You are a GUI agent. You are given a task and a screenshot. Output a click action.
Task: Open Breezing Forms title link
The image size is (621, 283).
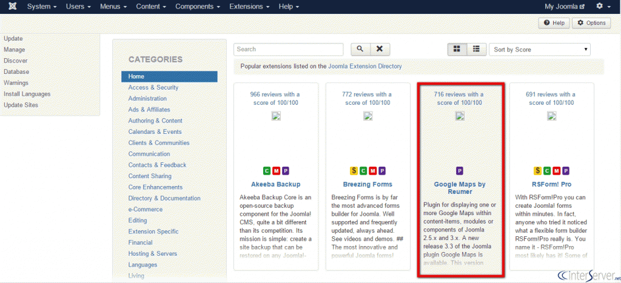coord(368,184)
